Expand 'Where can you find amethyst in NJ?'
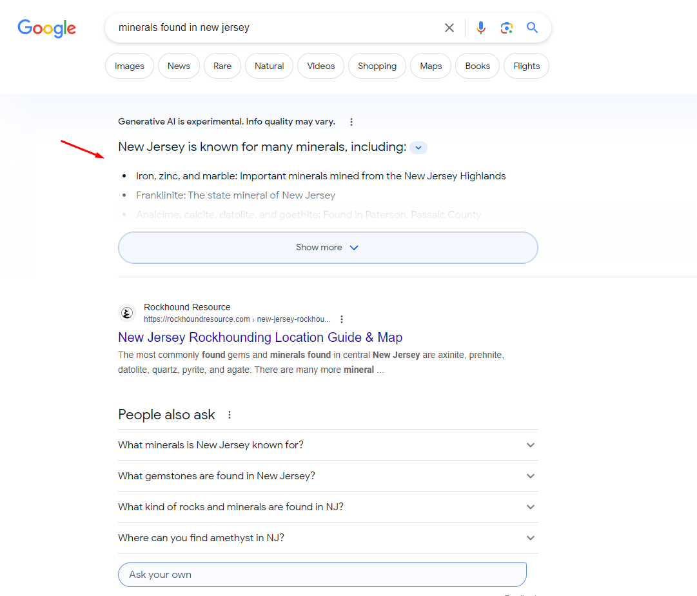697x596 pixels. [x=328, y=538]
